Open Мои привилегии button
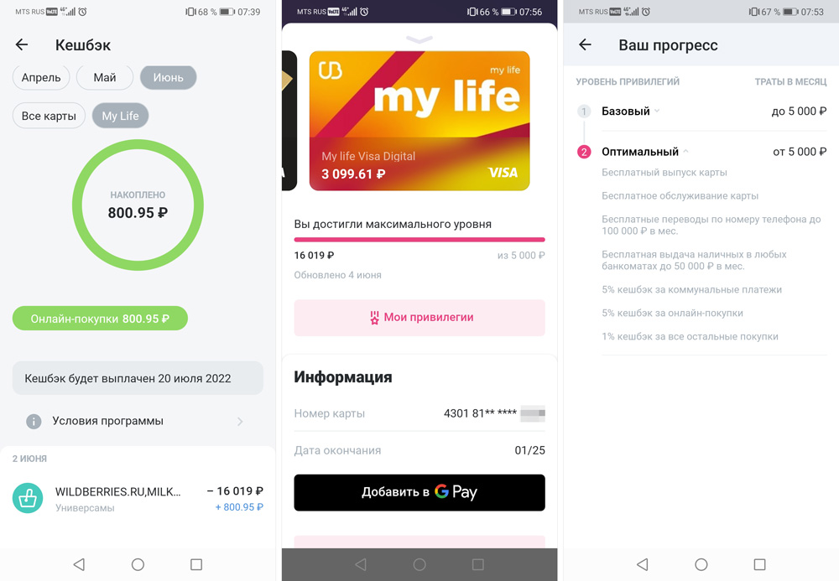The width and height of the screenshot is (839, 581). point(419,318)
